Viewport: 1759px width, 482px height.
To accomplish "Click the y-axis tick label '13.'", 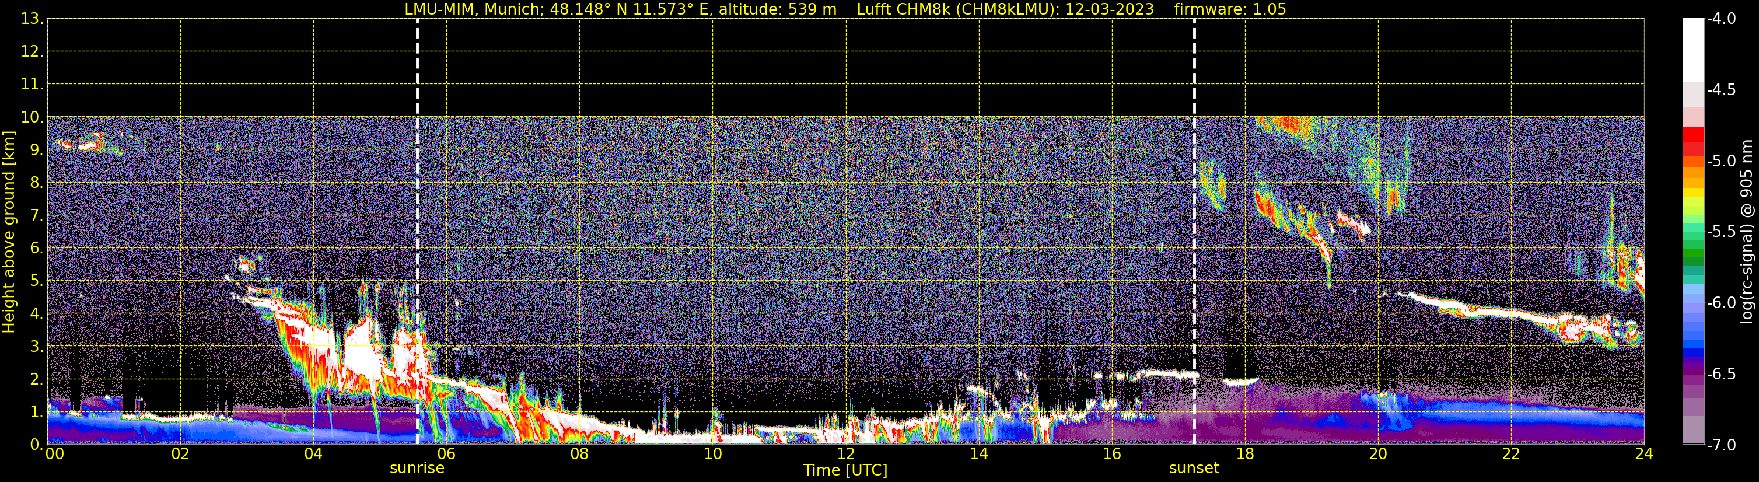I will (32, 19).
